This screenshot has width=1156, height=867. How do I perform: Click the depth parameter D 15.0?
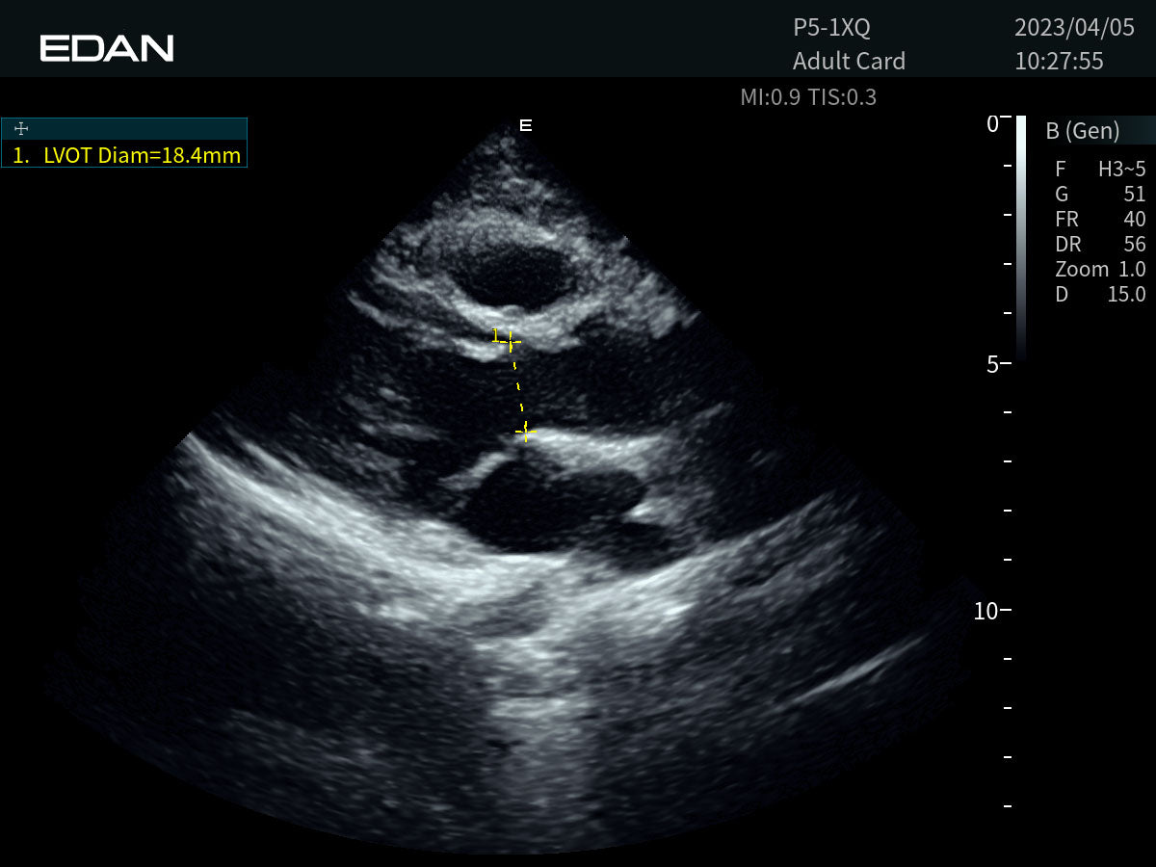tap(1100, 295)
